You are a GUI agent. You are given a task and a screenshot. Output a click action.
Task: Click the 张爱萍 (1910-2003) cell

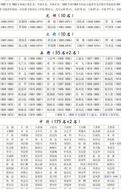(31, 89)
